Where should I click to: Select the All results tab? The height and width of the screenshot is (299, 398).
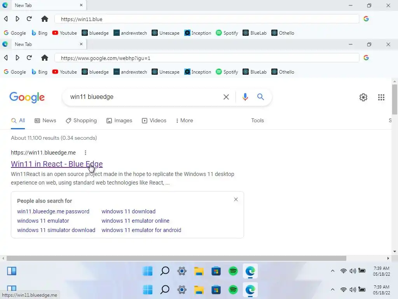[x=18, y=121]
